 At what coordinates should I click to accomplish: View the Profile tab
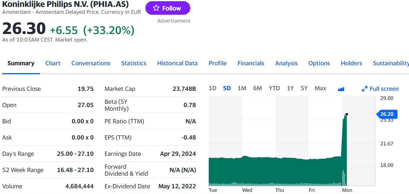[217, 63]
